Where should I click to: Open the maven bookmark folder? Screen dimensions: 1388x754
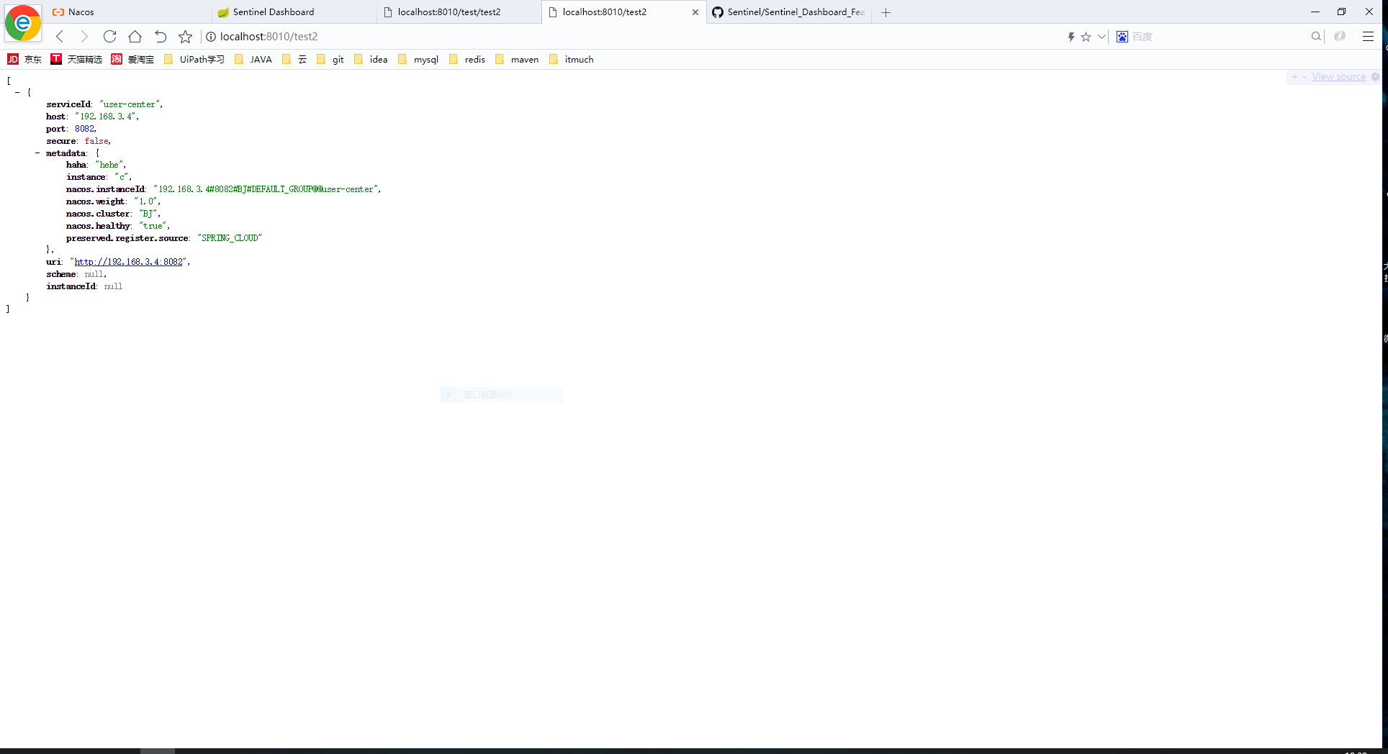[517, 60]
